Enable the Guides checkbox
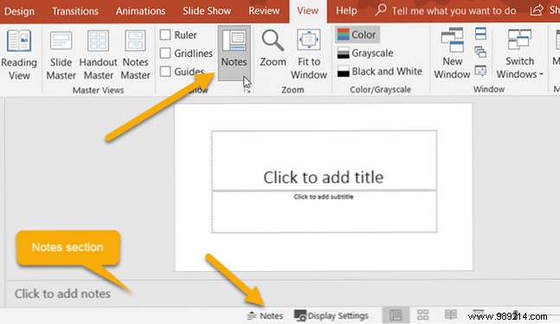The image size is (560, 324). click(165, 72)
